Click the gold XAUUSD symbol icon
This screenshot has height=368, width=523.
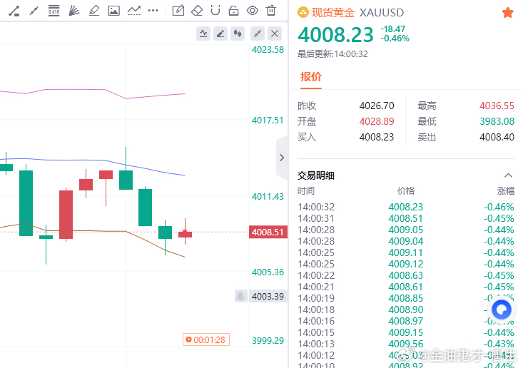pyautogui.click(x=303, y=13)
